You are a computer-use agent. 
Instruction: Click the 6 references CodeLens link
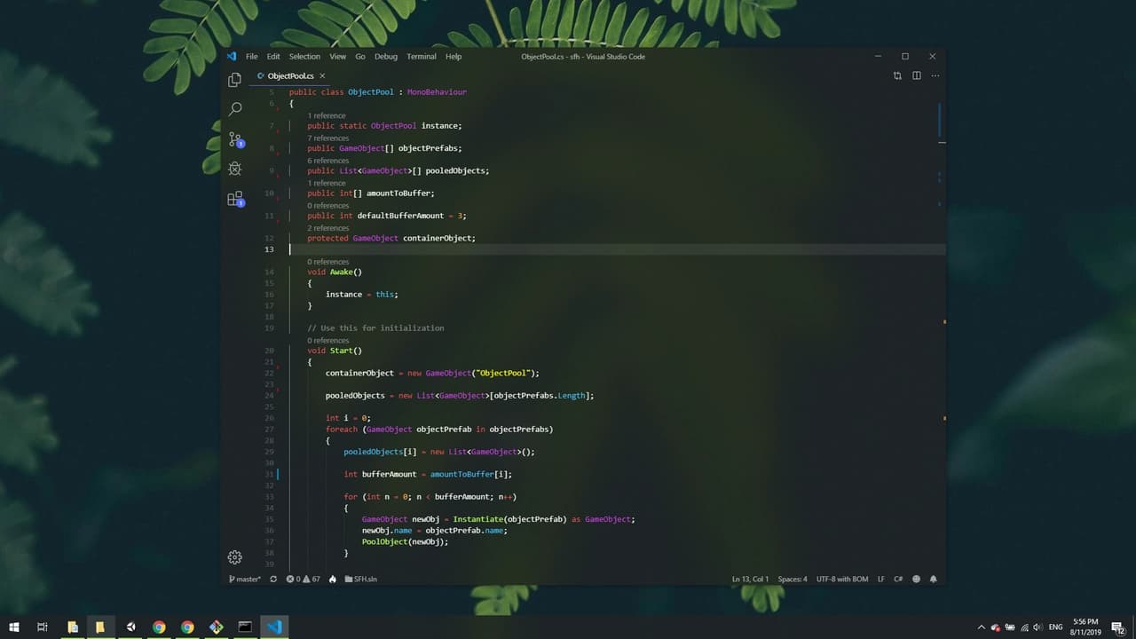coord(328,161)
